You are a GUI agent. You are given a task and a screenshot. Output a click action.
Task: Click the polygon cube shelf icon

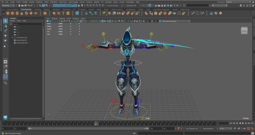point(12,13)
